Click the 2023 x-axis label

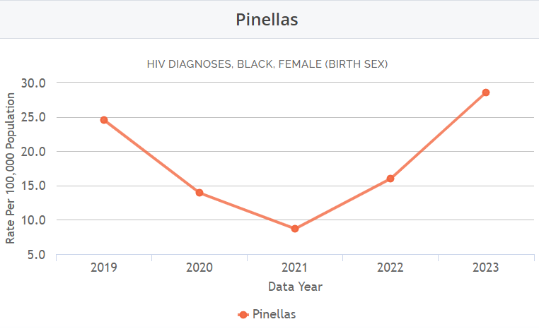[486, 268]
